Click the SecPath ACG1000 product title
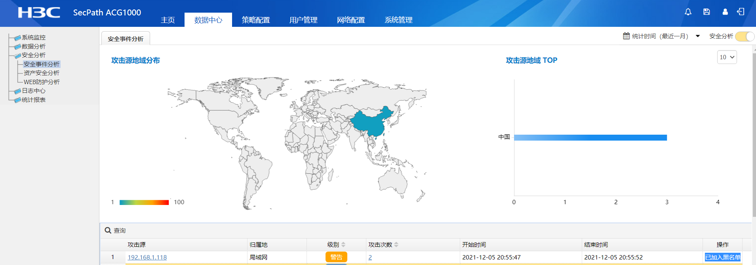756x265 pixels. [107, 13]
